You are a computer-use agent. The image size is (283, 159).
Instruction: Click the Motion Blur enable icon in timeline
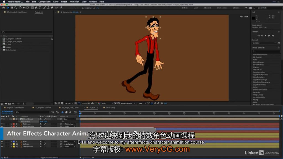pos(70,112)
